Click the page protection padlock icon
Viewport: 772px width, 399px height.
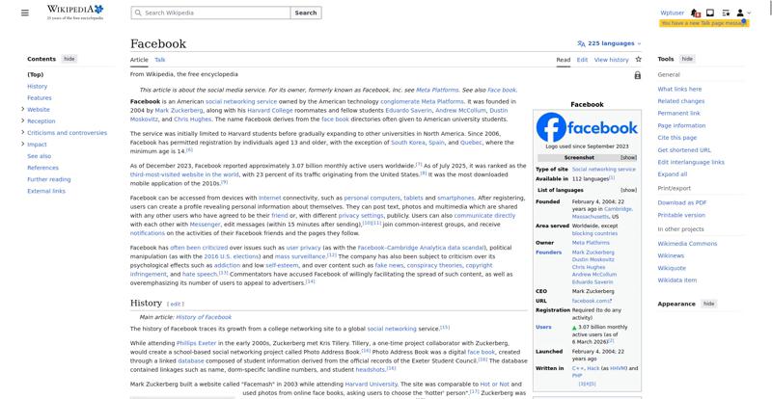638,74
